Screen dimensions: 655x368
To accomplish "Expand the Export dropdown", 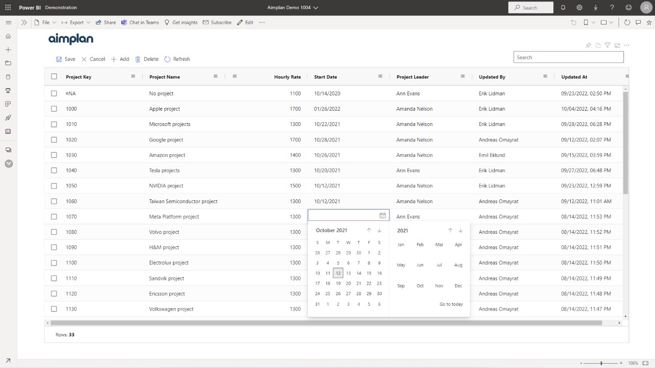I will (76, 23).
